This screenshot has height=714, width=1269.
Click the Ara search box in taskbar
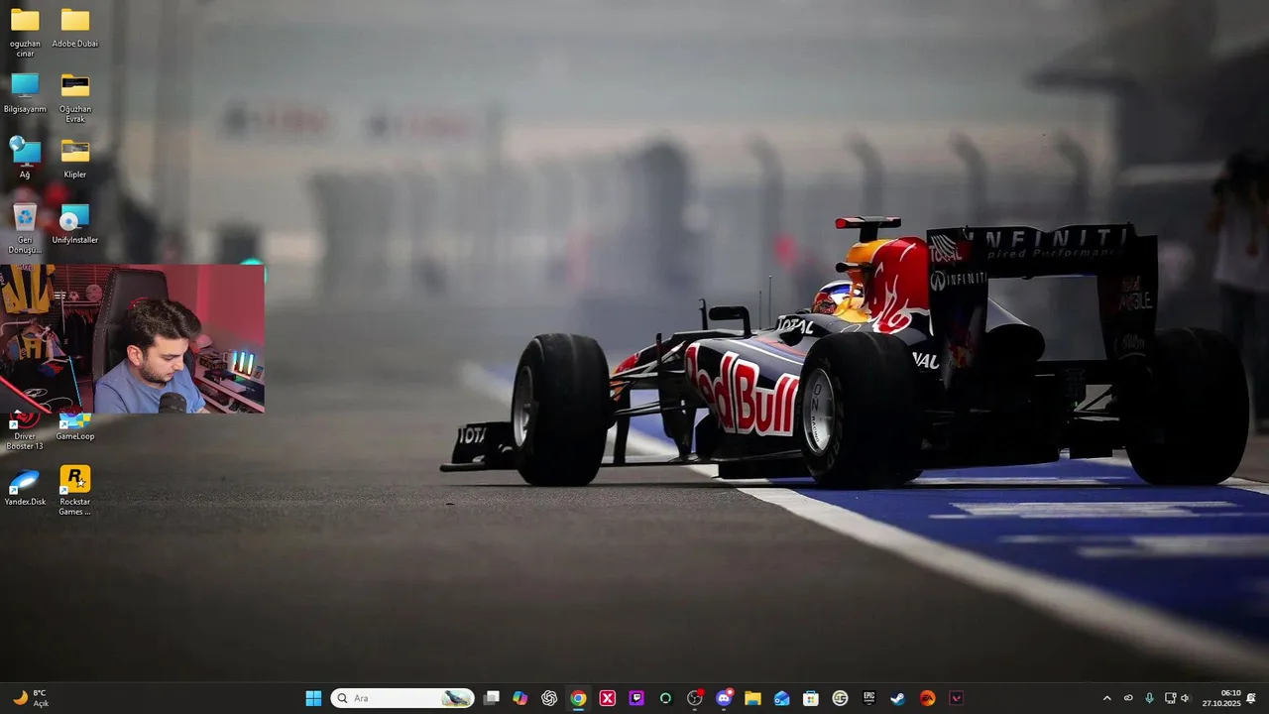pos(403,698)
